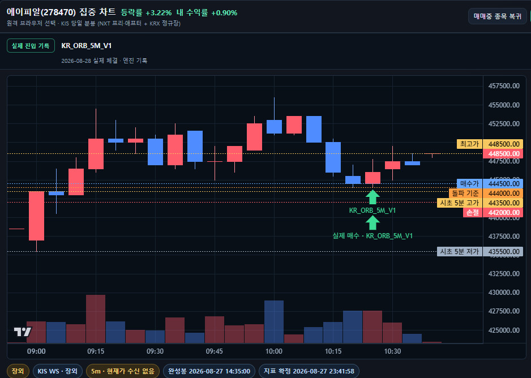
Task: Click the 손절 stop-loss label
Action: point(473,213)
